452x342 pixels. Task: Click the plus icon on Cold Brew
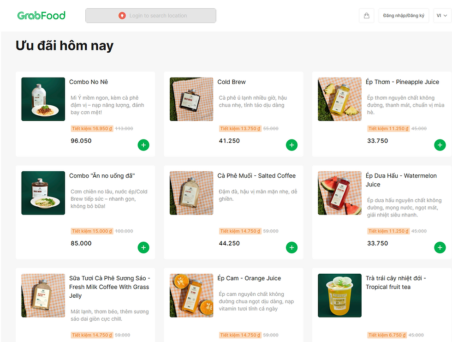(291, 145)
